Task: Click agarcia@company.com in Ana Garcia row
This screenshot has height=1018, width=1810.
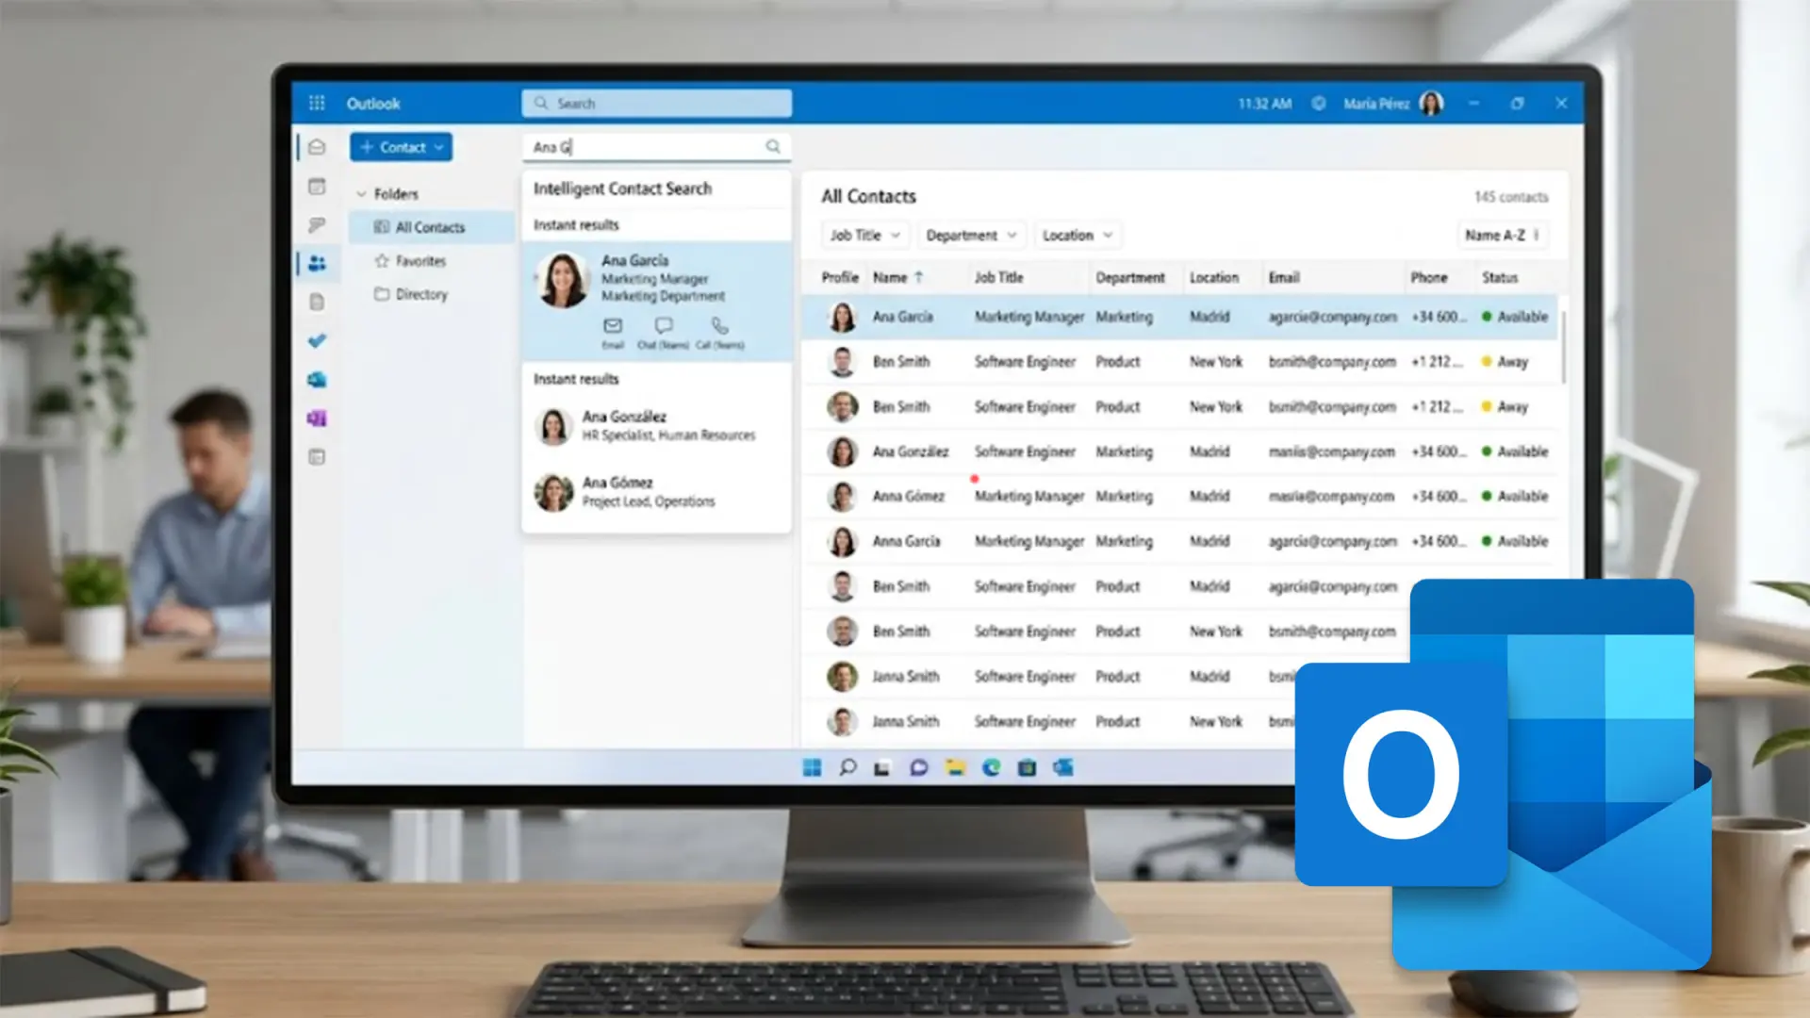Action: tap(1332, 317)
